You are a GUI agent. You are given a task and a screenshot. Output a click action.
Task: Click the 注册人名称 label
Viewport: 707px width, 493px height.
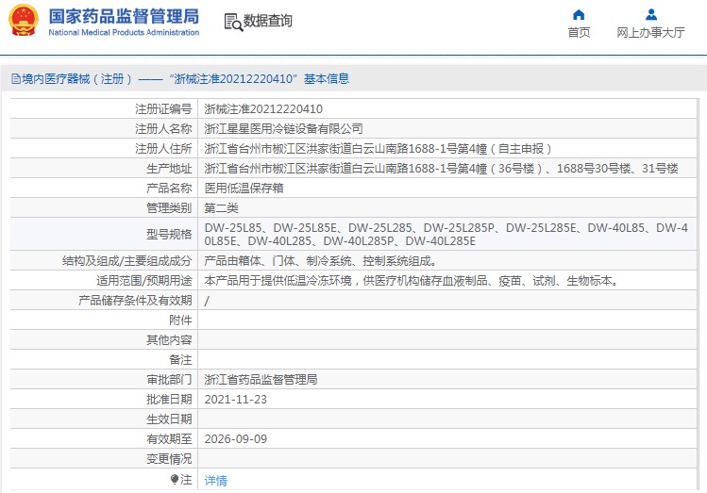coord(163,129)
